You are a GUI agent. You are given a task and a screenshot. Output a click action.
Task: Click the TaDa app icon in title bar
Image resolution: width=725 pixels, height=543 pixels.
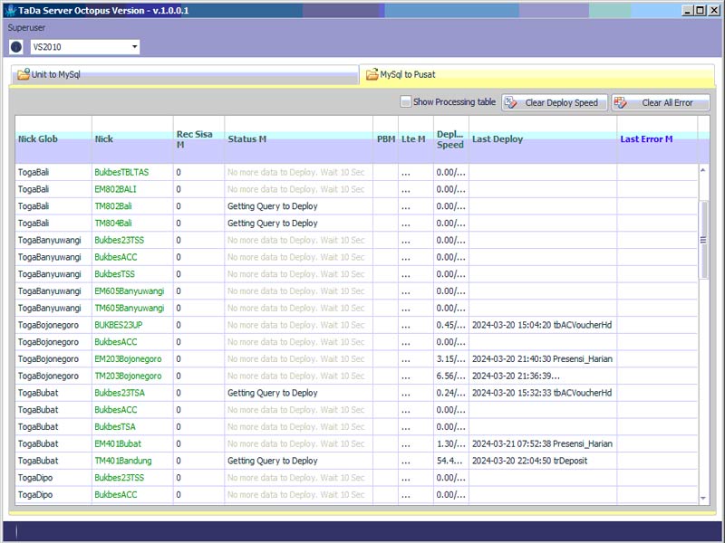(x=9, y=10)
